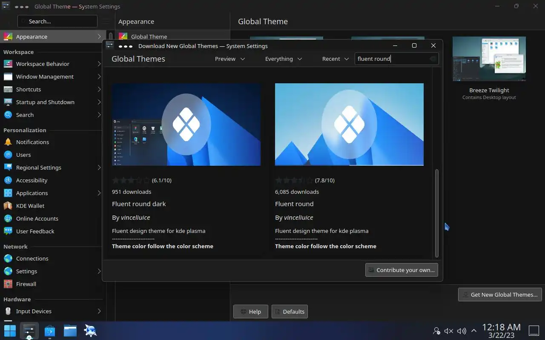Open the Discover store icon in taskbar

click(50, 330)
